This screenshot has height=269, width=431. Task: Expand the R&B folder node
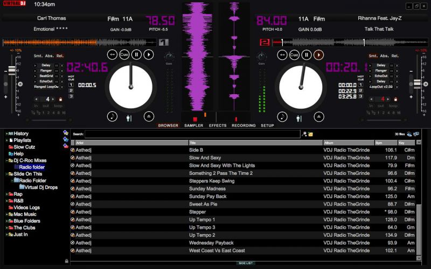click(x=6, y=201)
